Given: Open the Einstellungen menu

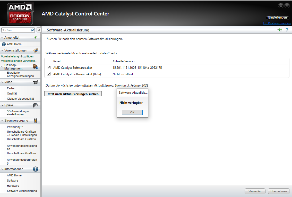Looking at the screenshot, I should pyautogui.click(x=277, y=18).
